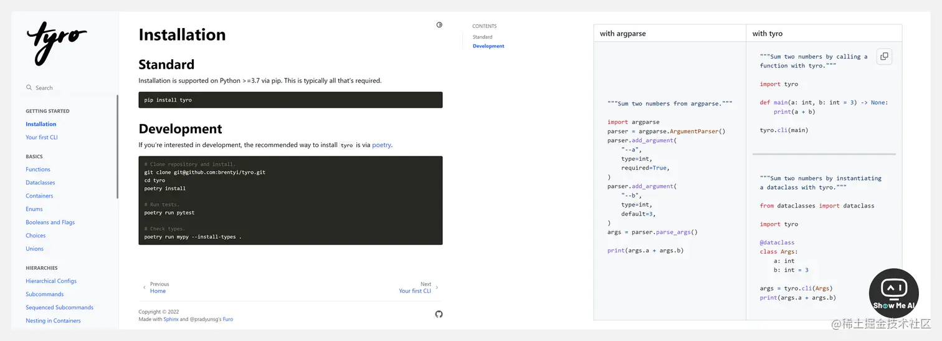Click 'Copyright © 2022' footer text
The image size is (942, 341).
(159, 312)
